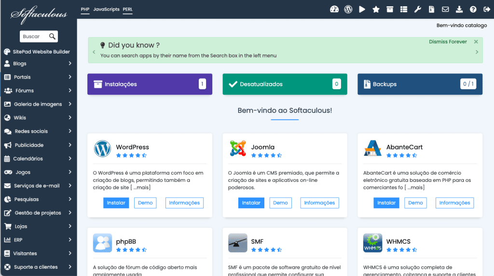Click the WHMCS app logo
Viewport: 494px width, 276px height.
tap(373, 243)
